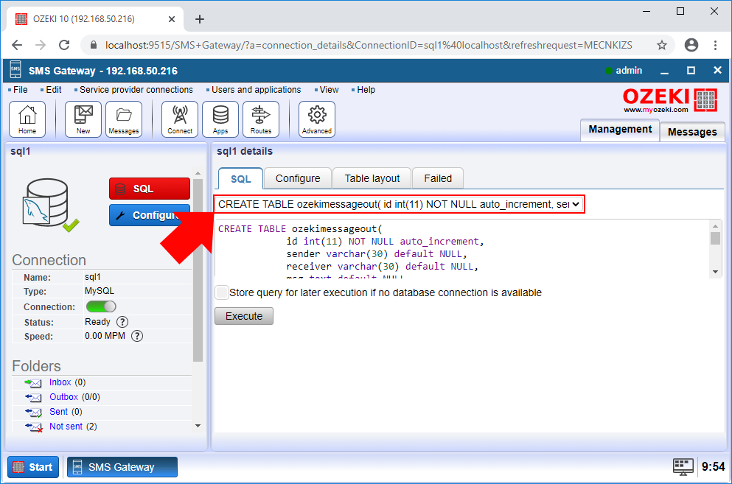Click the Start button on taskbar
This screenshot has width=732, height=484.
pos(32,466)
